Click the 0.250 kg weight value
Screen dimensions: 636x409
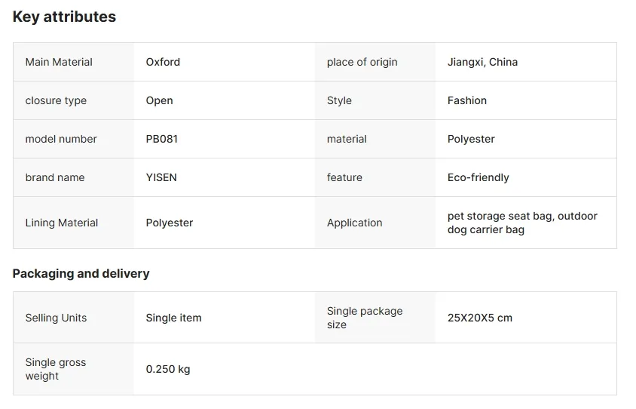(167, 369)
